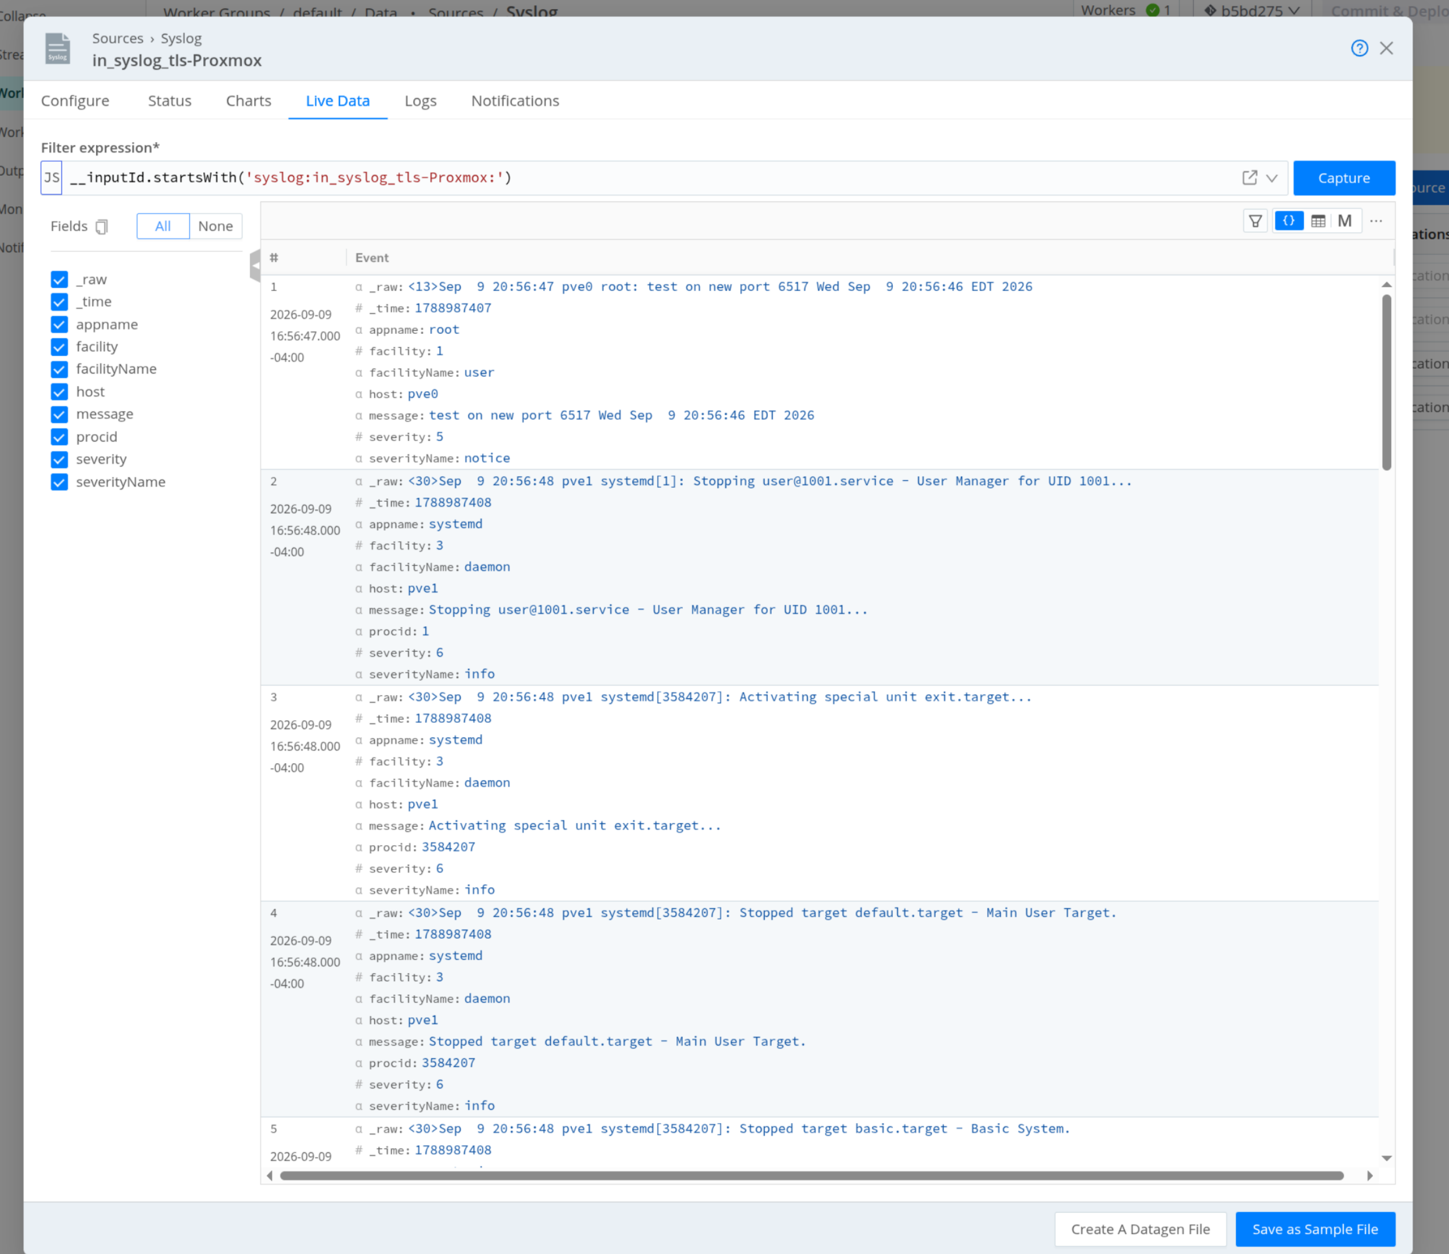Click event 5 _raw Stopped target basic.target

click(x=739, y=1129)
